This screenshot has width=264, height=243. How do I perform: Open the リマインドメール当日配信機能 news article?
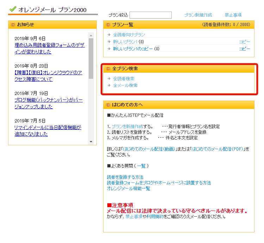click(48, 131)
